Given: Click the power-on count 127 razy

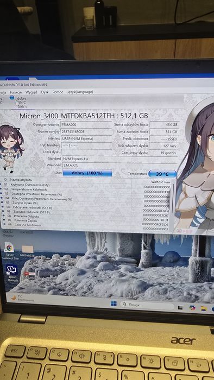Looking at the screenshot, I should click(x=164, y=146).
